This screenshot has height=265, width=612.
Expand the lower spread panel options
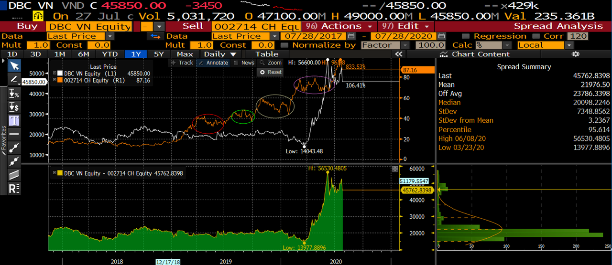395,169
